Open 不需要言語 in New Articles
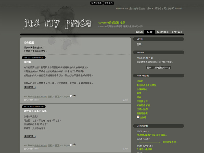 click(x=142, y=101)
